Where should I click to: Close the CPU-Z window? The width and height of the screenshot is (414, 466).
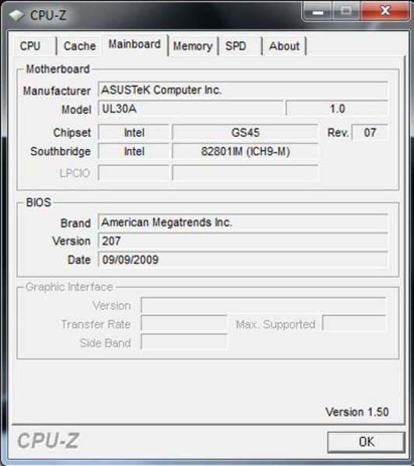point(385,12)
